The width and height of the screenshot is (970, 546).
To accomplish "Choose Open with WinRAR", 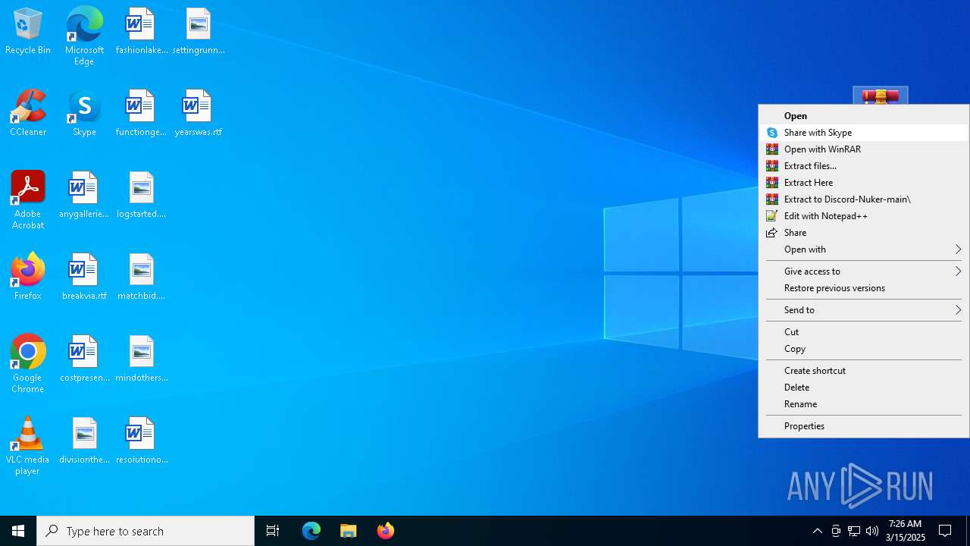I will click(x=864, y=149).
